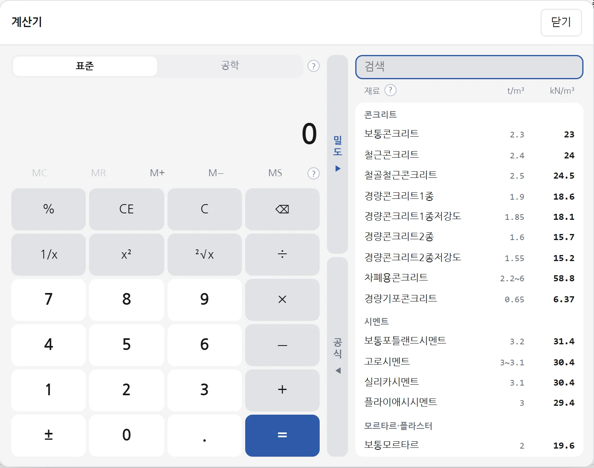
Task: Click number key 7
Action: tap(49, 299)
